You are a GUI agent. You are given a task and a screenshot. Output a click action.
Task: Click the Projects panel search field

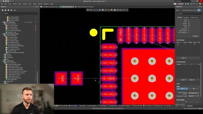coord(20,13)
